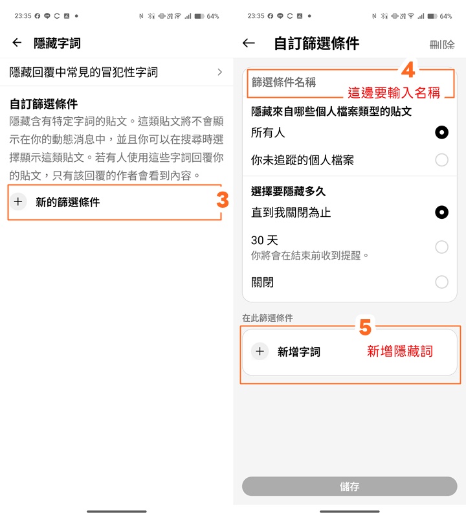The image size is (466, 518).
Task: Tap the plus icon beside 新的篩選條件
Action: (x=18, y=201)
